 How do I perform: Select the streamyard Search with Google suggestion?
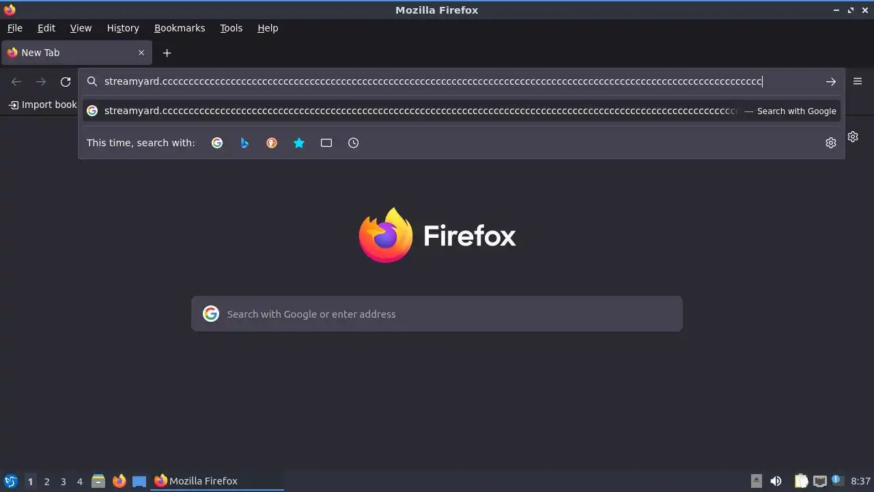(x=462, y=111)
